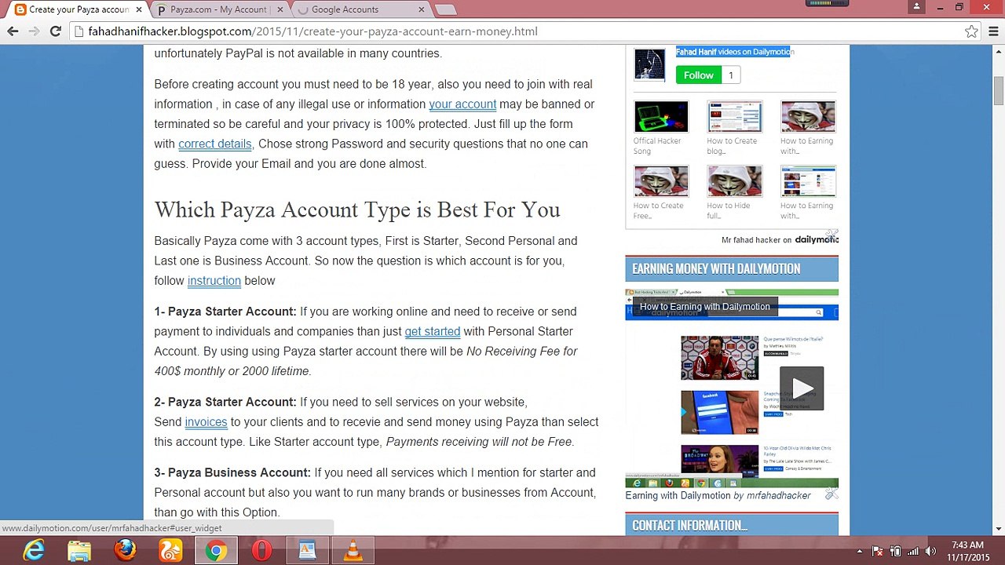Open the document app taskbar icon beside VLC
Viewport: 1005px width, 565px height.
click(x=307, y=551)
